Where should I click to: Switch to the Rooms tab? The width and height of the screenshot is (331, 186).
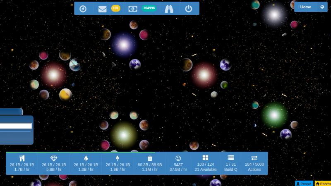[323, 184]
